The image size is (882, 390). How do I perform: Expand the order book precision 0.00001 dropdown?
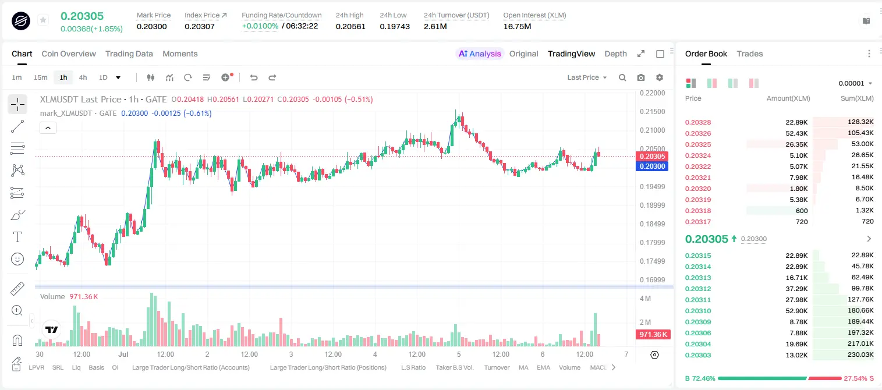[x=855, y=83]
